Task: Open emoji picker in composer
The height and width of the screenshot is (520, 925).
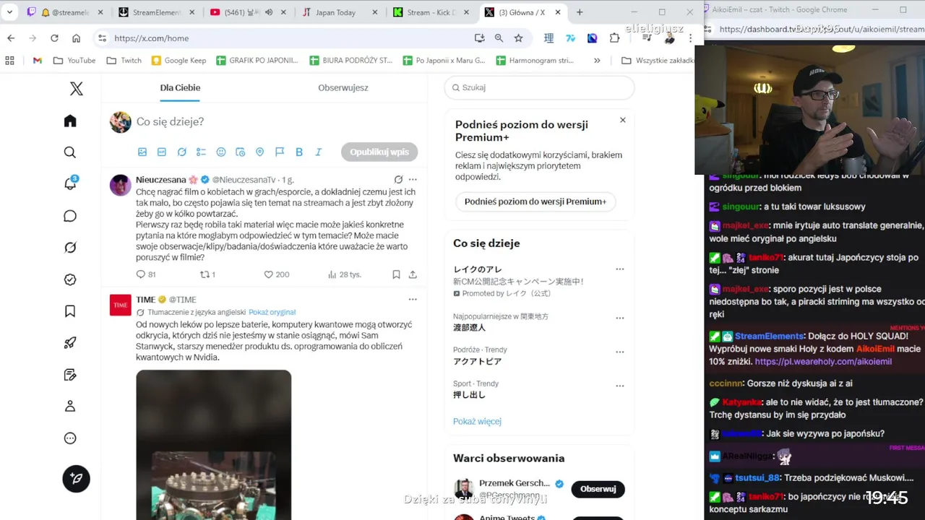Action: click(221, 152)
